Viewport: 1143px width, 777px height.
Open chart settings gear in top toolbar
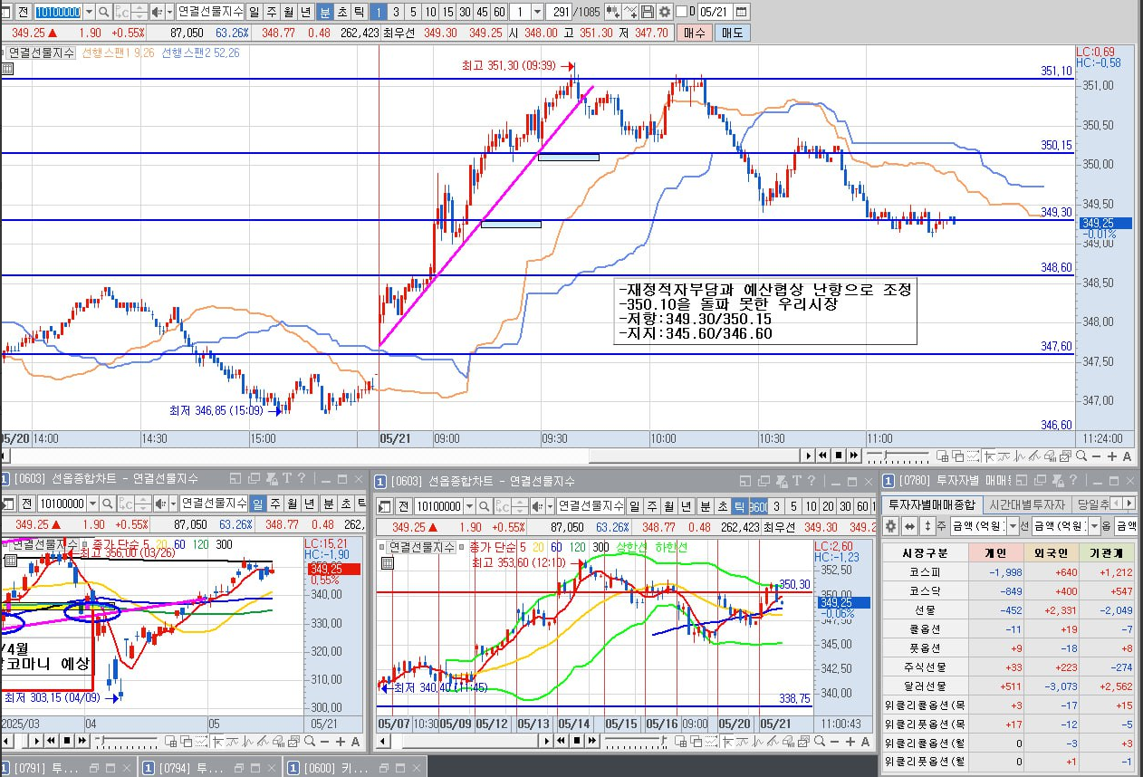(665, 12)
